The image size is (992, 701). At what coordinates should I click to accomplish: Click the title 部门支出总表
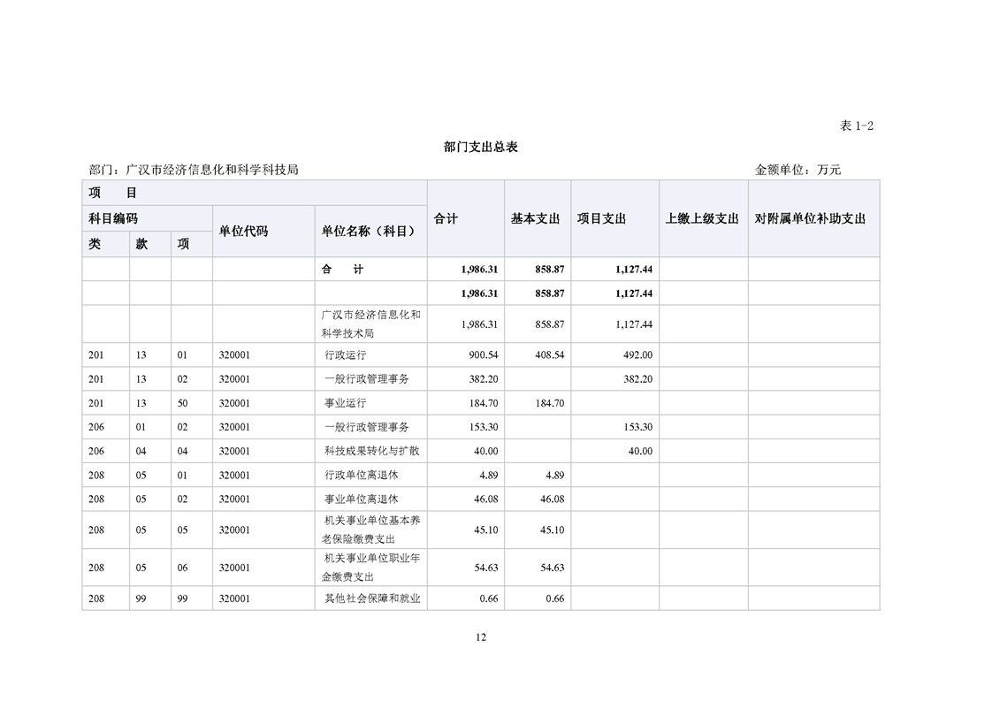(481, 147)
